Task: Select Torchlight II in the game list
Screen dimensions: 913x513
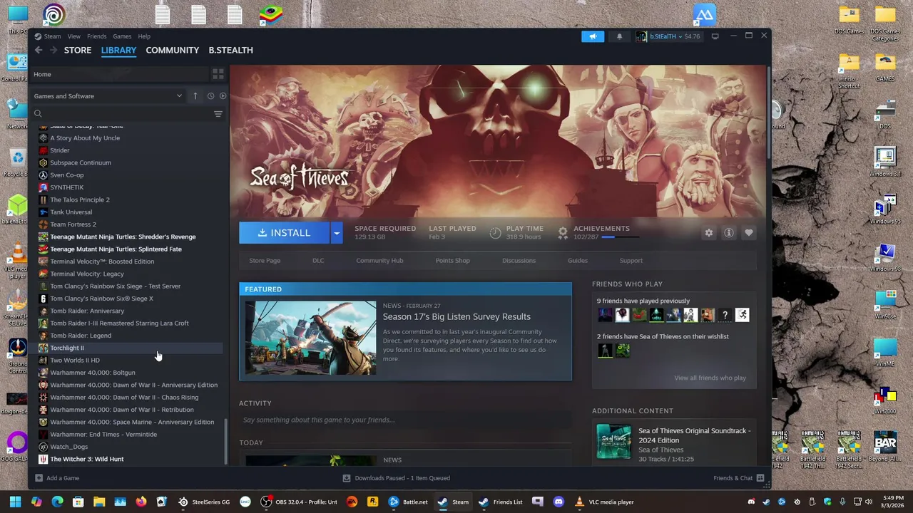Action: tap(130, 348)
